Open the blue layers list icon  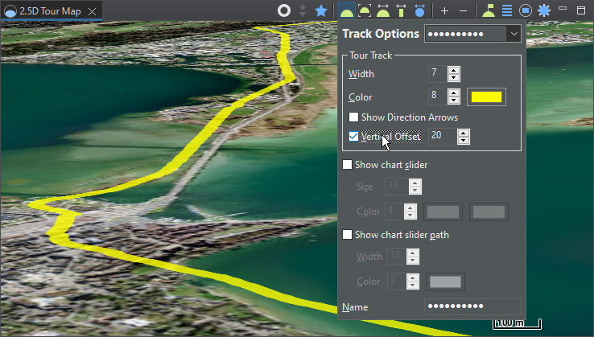click(x=507, y=10)
